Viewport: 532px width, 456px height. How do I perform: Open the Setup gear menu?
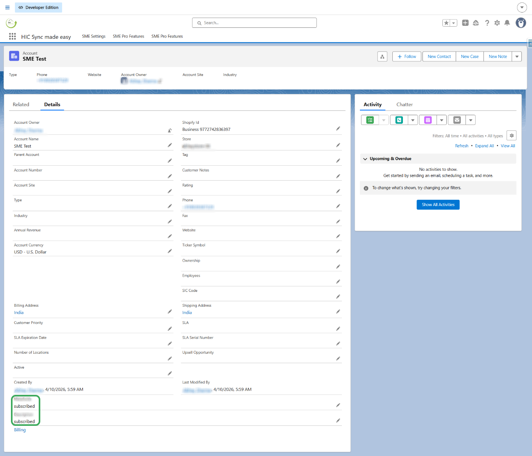[x=497, y=23]
